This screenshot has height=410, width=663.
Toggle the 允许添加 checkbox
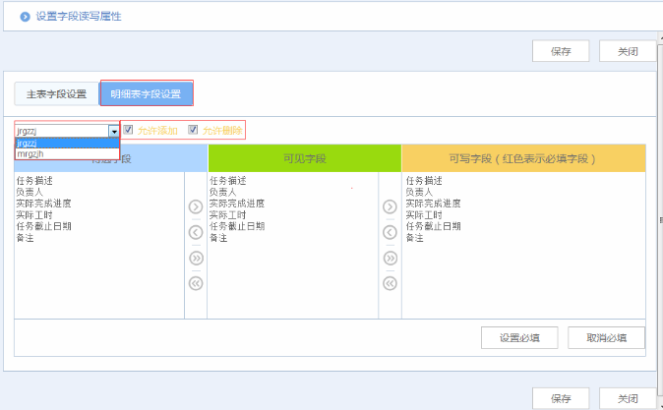click(128, 130)
